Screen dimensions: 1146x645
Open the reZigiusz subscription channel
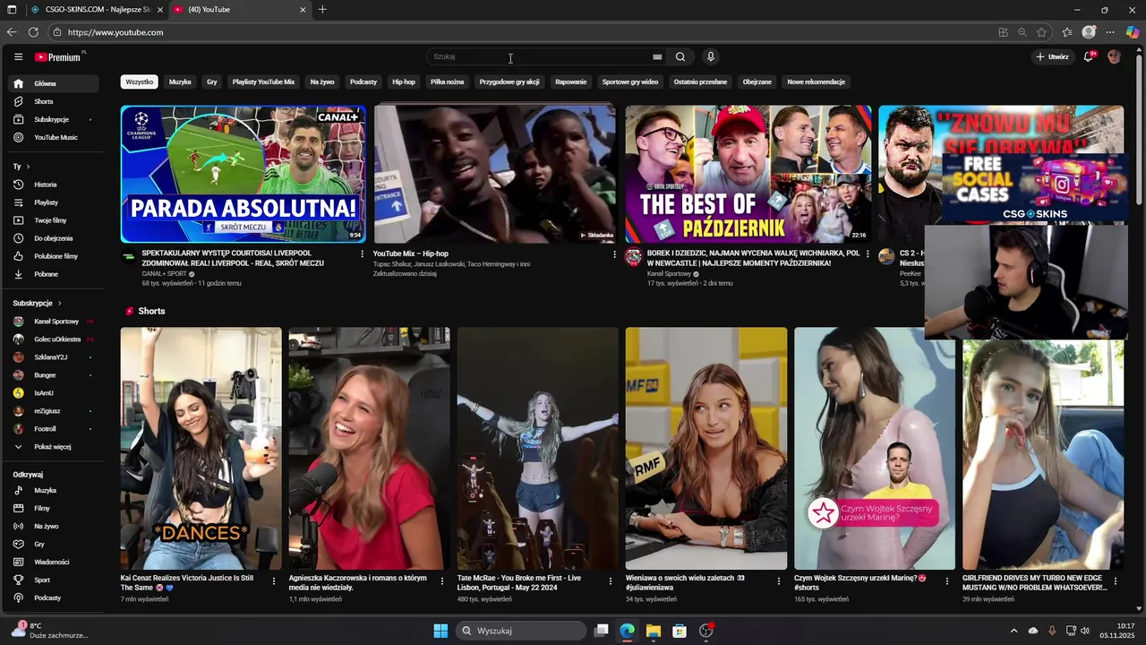[54, 410]
